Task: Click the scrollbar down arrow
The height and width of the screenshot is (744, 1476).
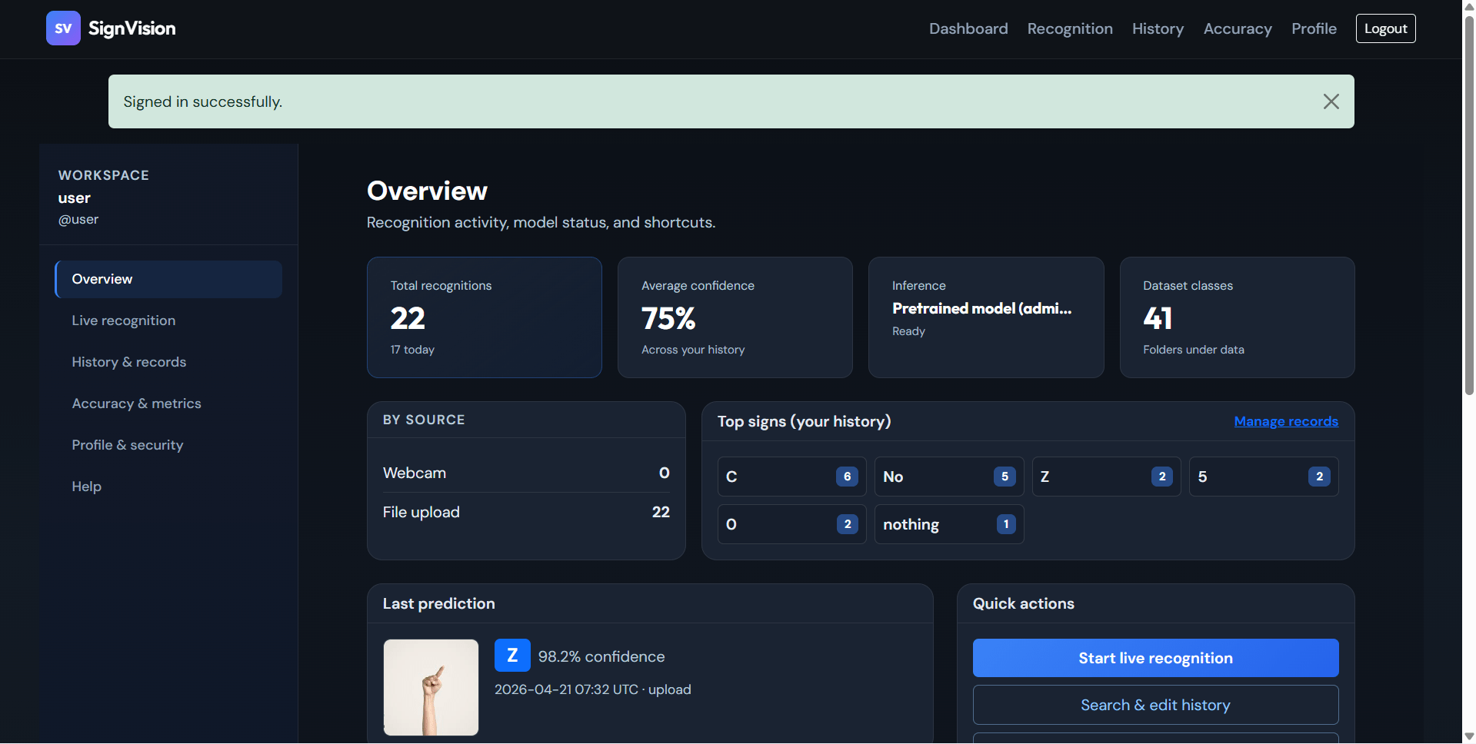Action: (x=1469, y=736)
